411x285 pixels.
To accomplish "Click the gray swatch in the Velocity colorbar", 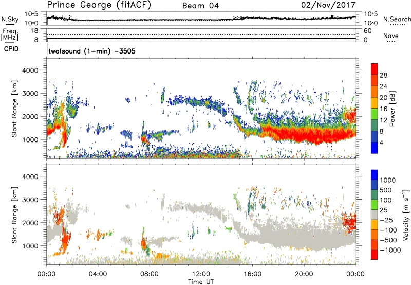I will click(x=375, y=215).
